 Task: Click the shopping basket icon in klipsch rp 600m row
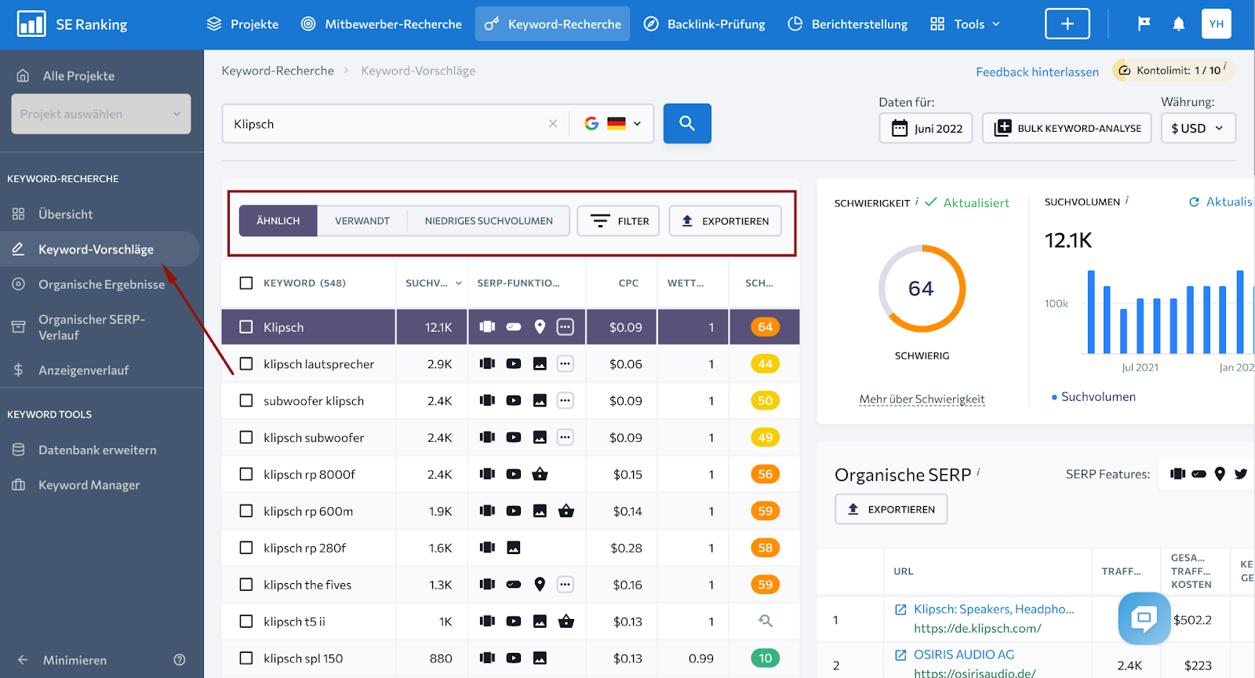[x=566, y=511]
